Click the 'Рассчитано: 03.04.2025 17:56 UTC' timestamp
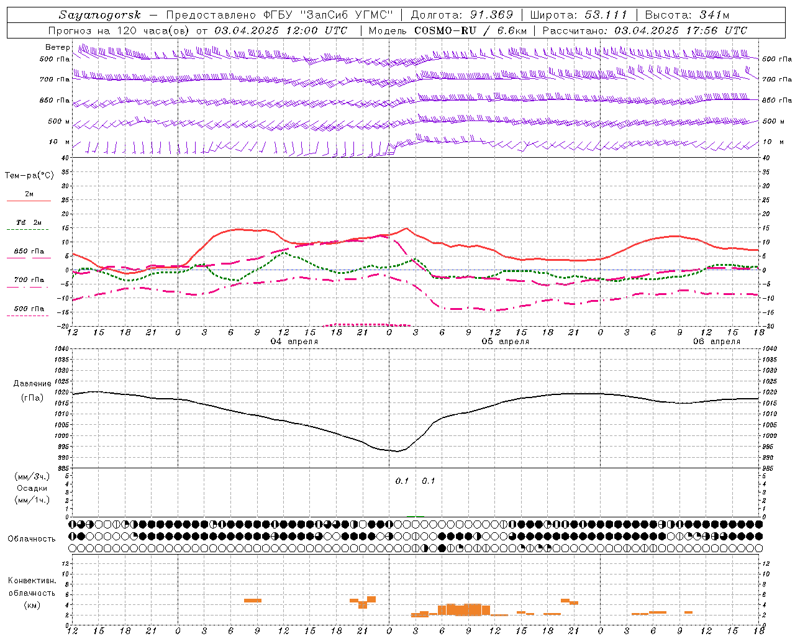The width and height of the screenshot is (795, 636). pyautogui.click(x=645, y=30)
